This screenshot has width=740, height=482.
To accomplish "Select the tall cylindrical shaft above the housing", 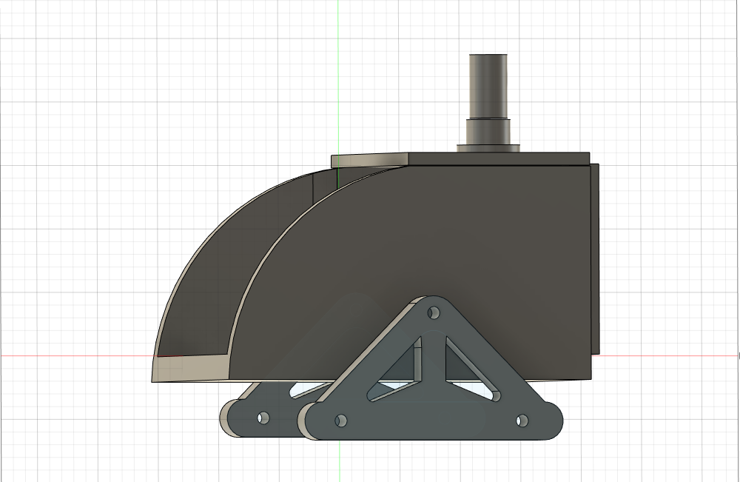I will tap(488, 87).
